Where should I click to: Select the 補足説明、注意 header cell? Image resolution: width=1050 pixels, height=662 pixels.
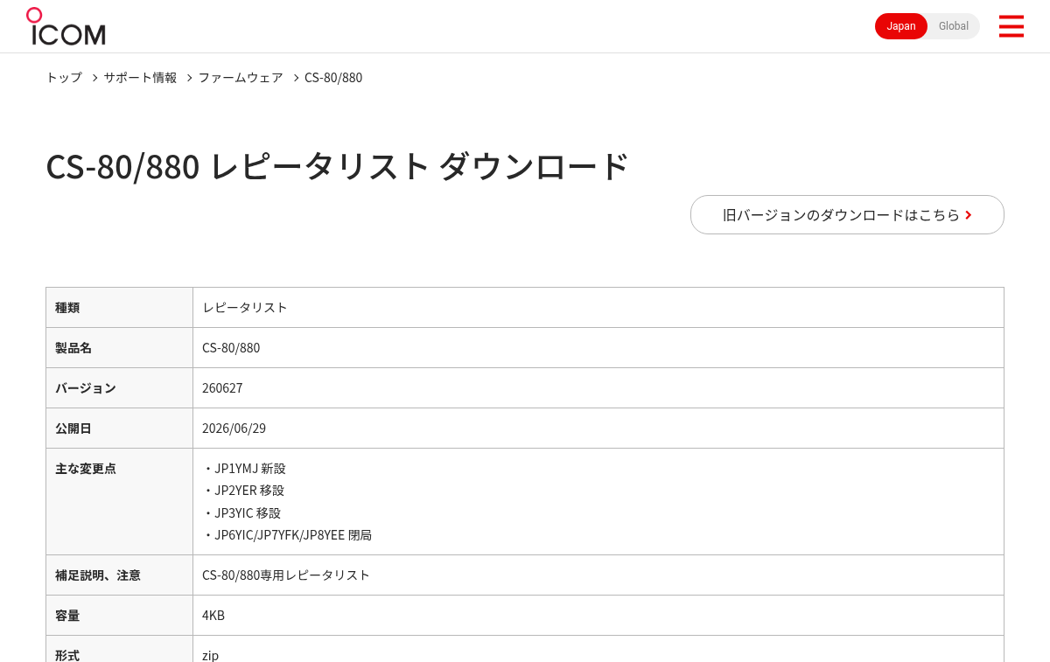tap(120, 575)
